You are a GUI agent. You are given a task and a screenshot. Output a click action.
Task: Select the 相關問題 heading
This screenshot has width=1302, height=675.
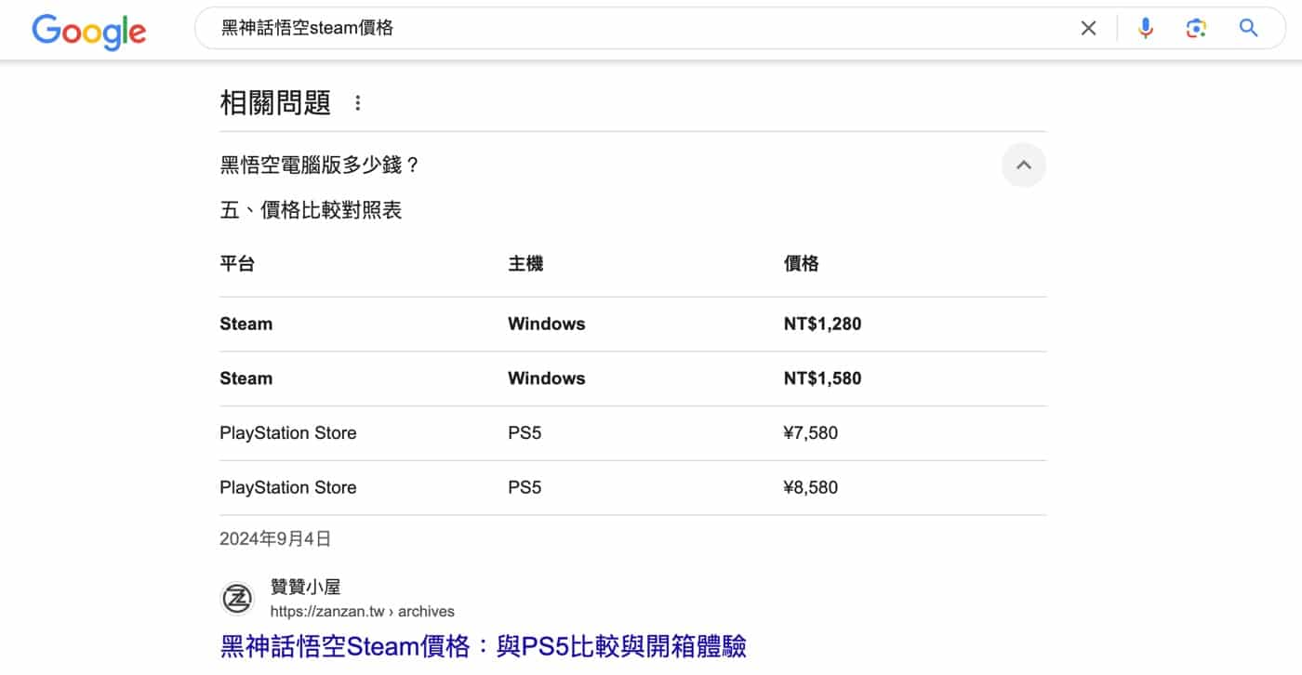tap(275, 103)
